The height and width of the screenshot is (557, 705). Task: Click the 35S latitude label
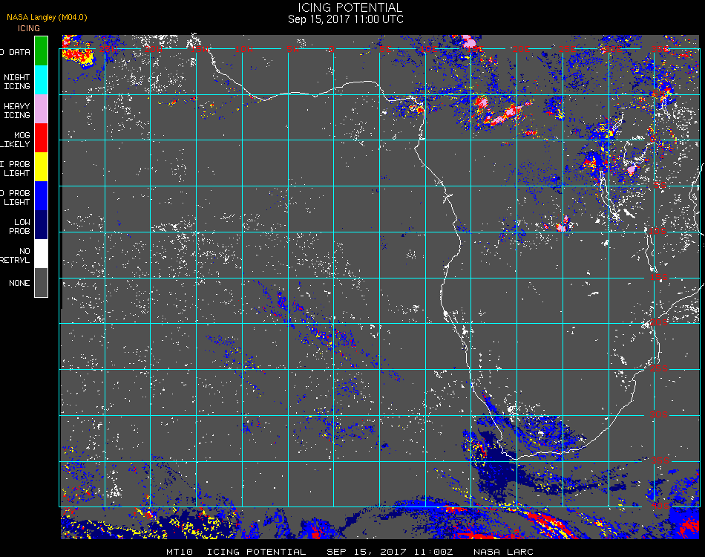tap(660, 460)
